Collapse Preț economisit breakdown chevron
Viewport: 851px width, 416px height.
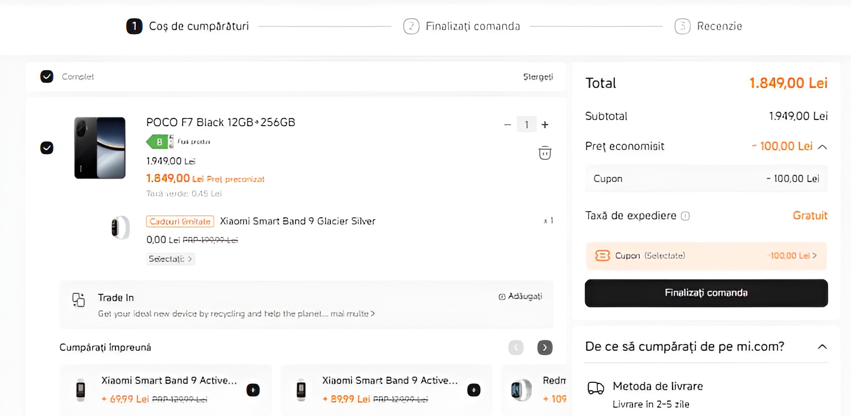(x=822, y=147)
